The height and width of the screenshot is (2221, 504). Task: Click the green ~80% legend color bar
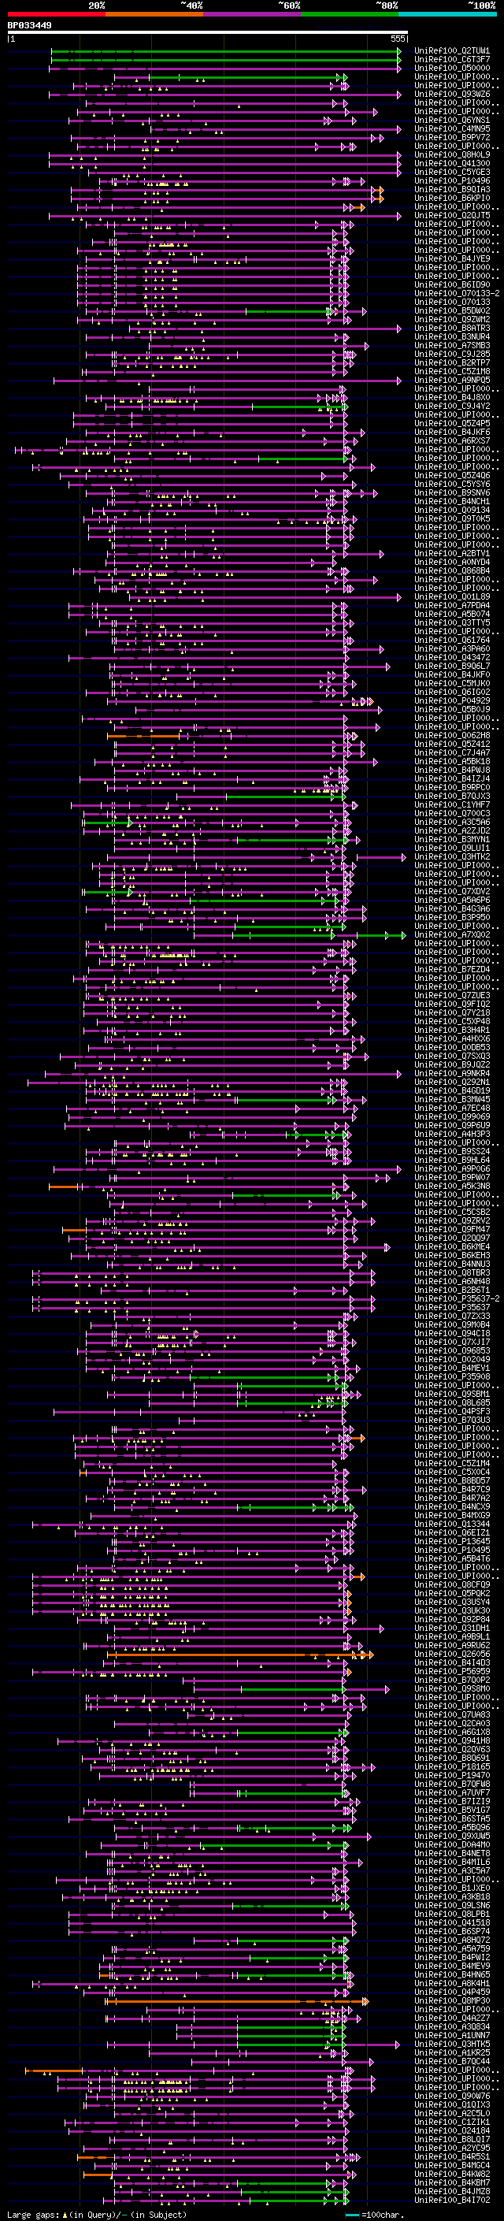[350, 14]
